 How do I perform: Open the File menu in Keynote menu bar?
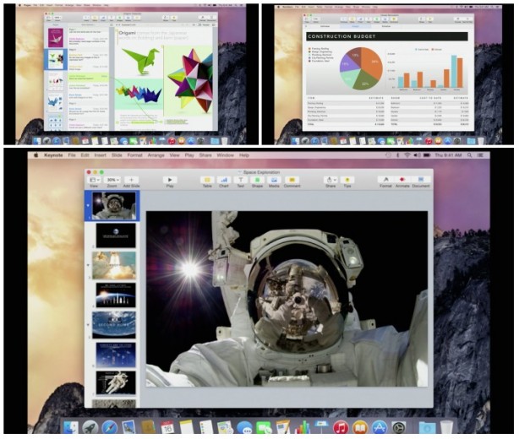coord(72,155)
